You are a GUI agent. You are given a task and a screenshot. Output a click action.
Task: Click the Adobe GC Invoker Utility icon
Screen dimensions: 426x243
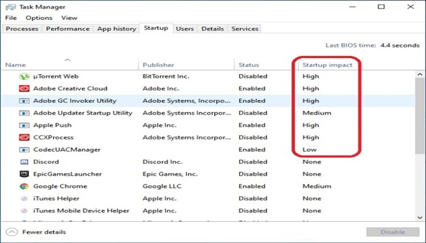24,101
